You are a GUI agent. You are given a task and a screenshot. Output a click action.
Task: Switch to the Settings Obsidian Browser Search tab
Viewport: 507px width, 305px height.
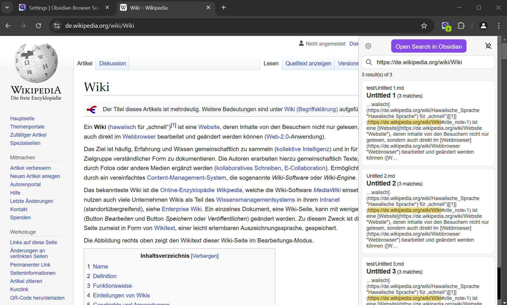(65, 8)
